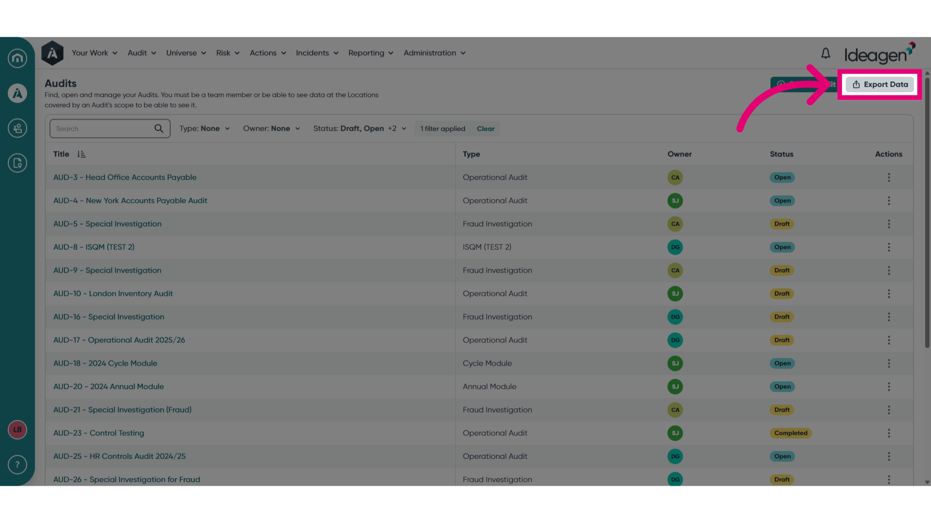Click the CA owner avatar on AUD-3

[675, 177]
